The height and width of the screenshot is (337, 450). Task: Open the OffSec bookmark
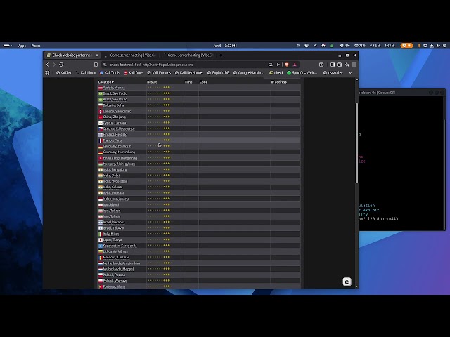pos(64,73)
